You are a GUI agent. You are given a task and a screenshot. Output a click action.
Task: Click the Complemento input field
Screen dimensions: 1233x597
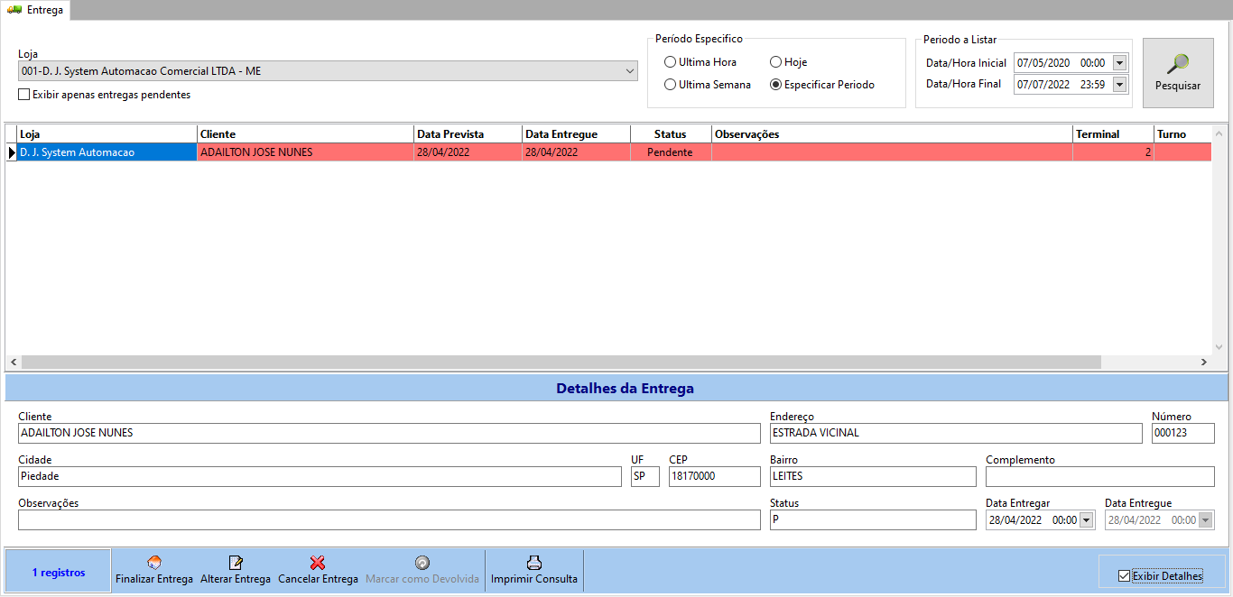(x=1100, y=476)
